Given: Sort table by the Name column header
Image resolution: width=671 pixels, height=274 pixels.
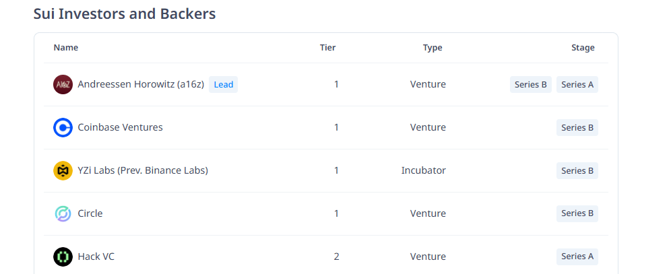Looking at the screenshot, I should pos(66,48).
